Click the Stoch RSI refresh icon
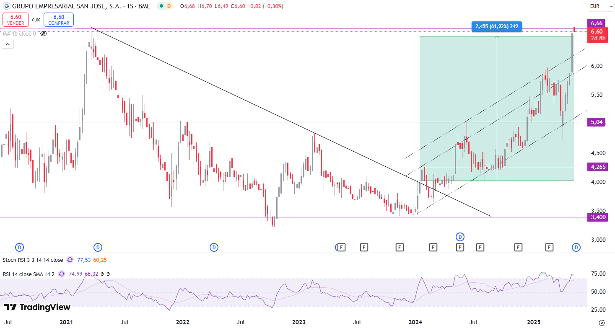The image size is (615, 328). pyautogui.click(x=70, y=260)
